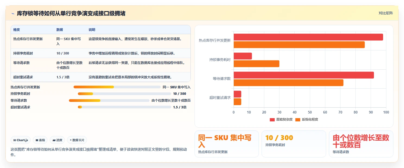Viewport: 404px width, 168px height.
Task: Click the description starting 这是锁竞争的直接输入
Action: coord(135,39)
